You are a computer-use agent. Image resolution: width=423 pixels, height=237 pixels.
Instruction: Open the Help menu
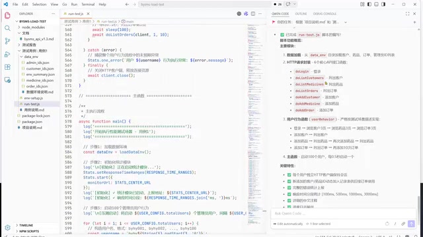click(x=102, y=5)
